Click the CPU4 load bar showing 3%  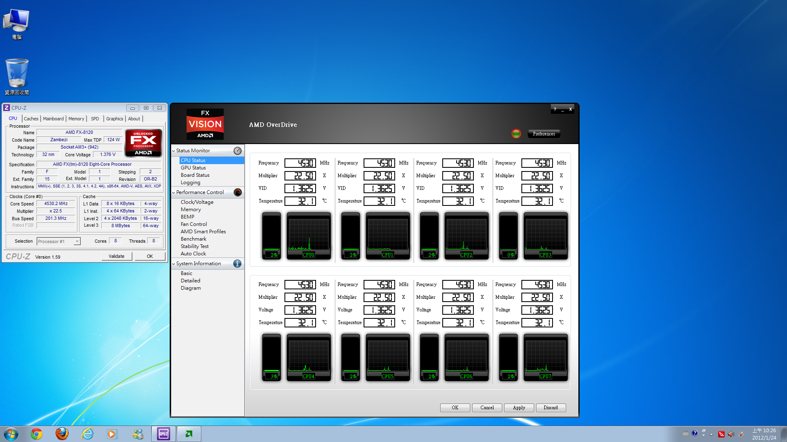pos(271,357)
